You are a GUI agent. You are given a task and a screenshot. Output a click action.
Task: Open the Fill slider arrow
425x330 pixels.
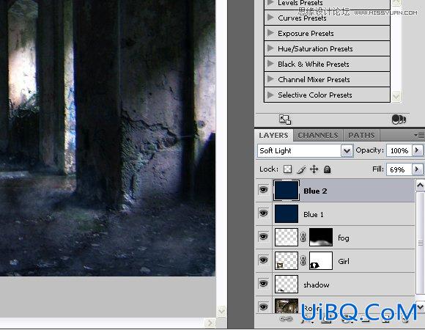tap(417, 169)
